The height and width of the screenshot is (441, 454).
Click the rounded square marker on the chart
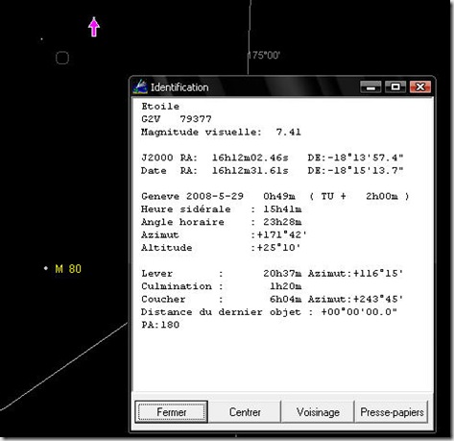coord(62,58)
